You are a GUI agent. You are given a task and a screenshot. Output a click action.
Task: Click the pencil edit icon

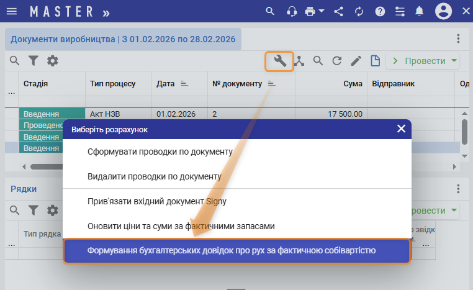pos(356,61)
